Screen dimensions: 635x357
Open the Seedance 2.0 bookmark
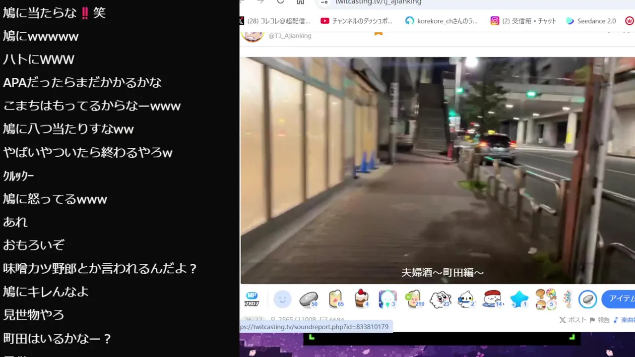[591, 21]
